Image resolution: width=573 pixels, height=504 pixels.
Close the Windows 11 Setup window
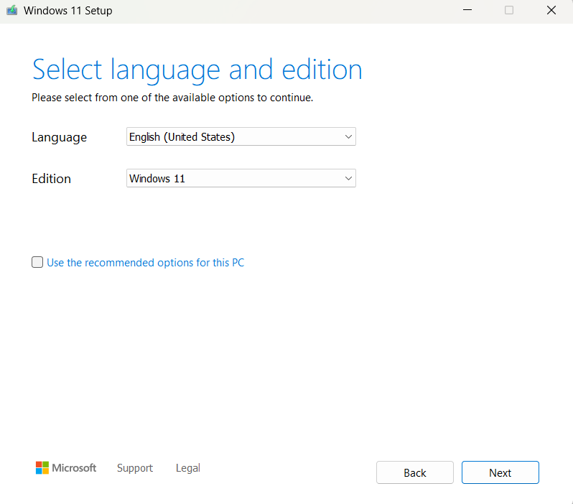point(551,10)
